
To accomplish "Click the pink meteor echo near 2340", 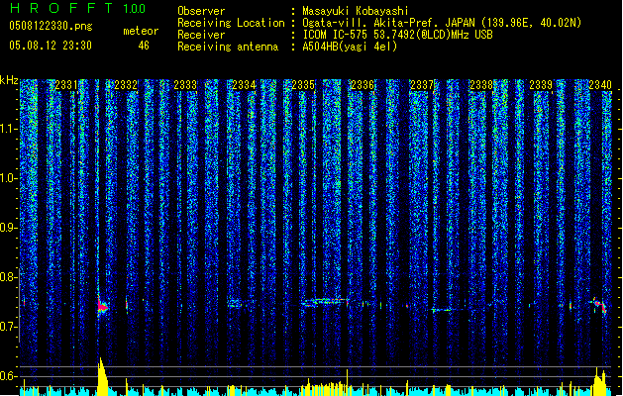I will [x=600, y=305].
